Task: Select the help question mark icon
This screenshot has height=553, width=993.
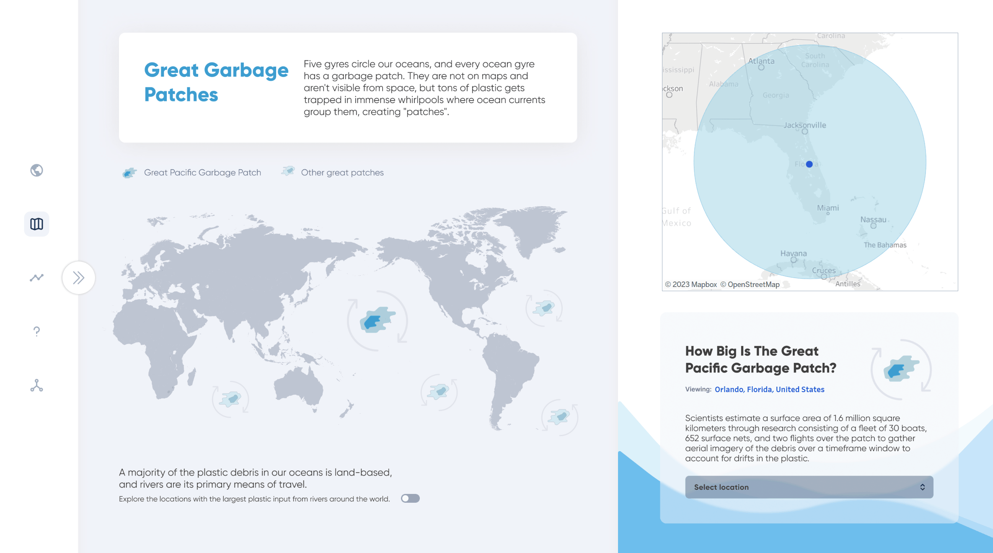Action: [36, 331]
